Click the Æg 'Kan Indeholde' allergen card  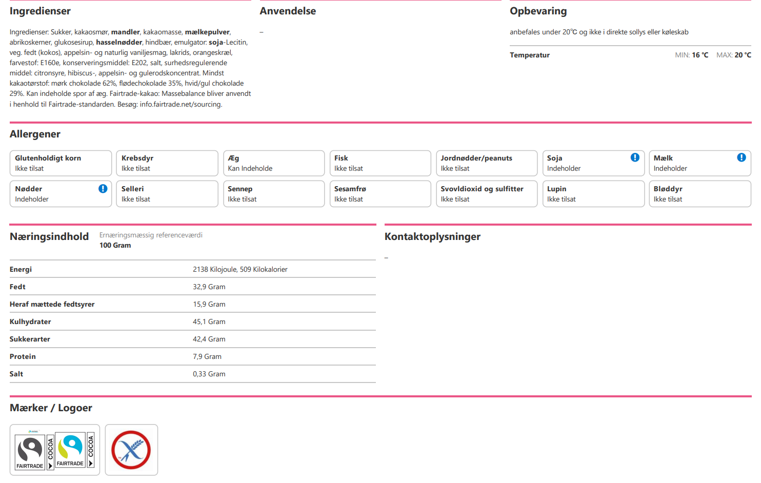[x=274, y=163]
